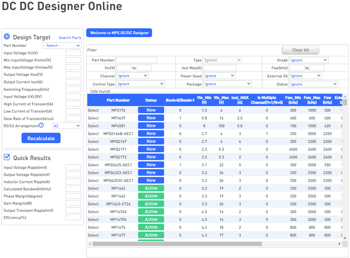The height and width of the screenshot is (258, 350).
Task: Open the Package filter dropdown
Action: (x=227, y=84)
